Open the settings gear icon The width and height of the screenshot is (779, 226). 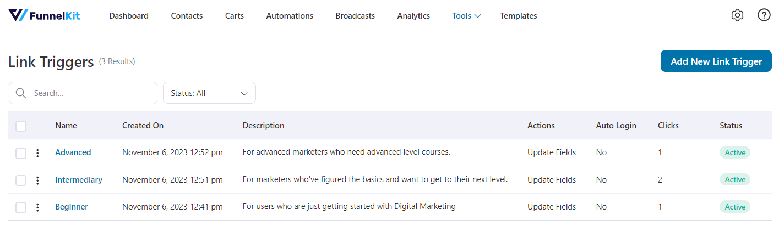[x=737, y=15]
